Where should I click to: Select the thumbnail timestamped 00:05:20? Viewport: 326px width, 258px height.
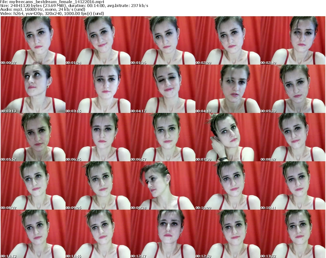(293, 89)
